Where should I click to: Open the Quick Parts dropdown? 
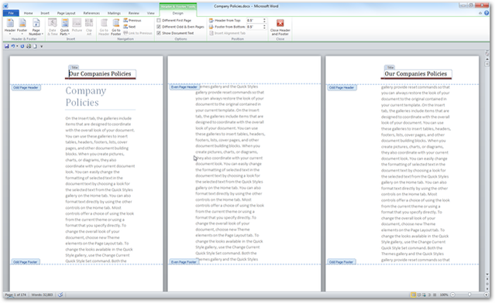point(65,27)
